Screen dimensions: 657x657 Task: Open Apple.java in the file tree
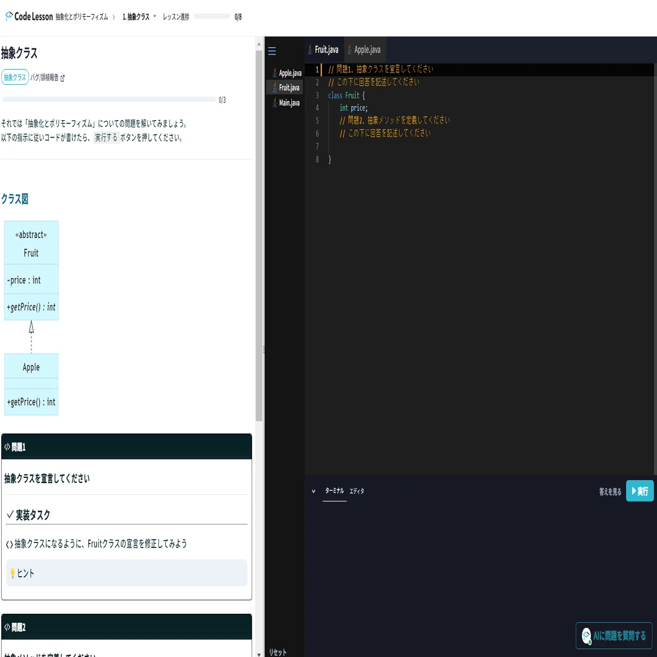pos(286,73)
